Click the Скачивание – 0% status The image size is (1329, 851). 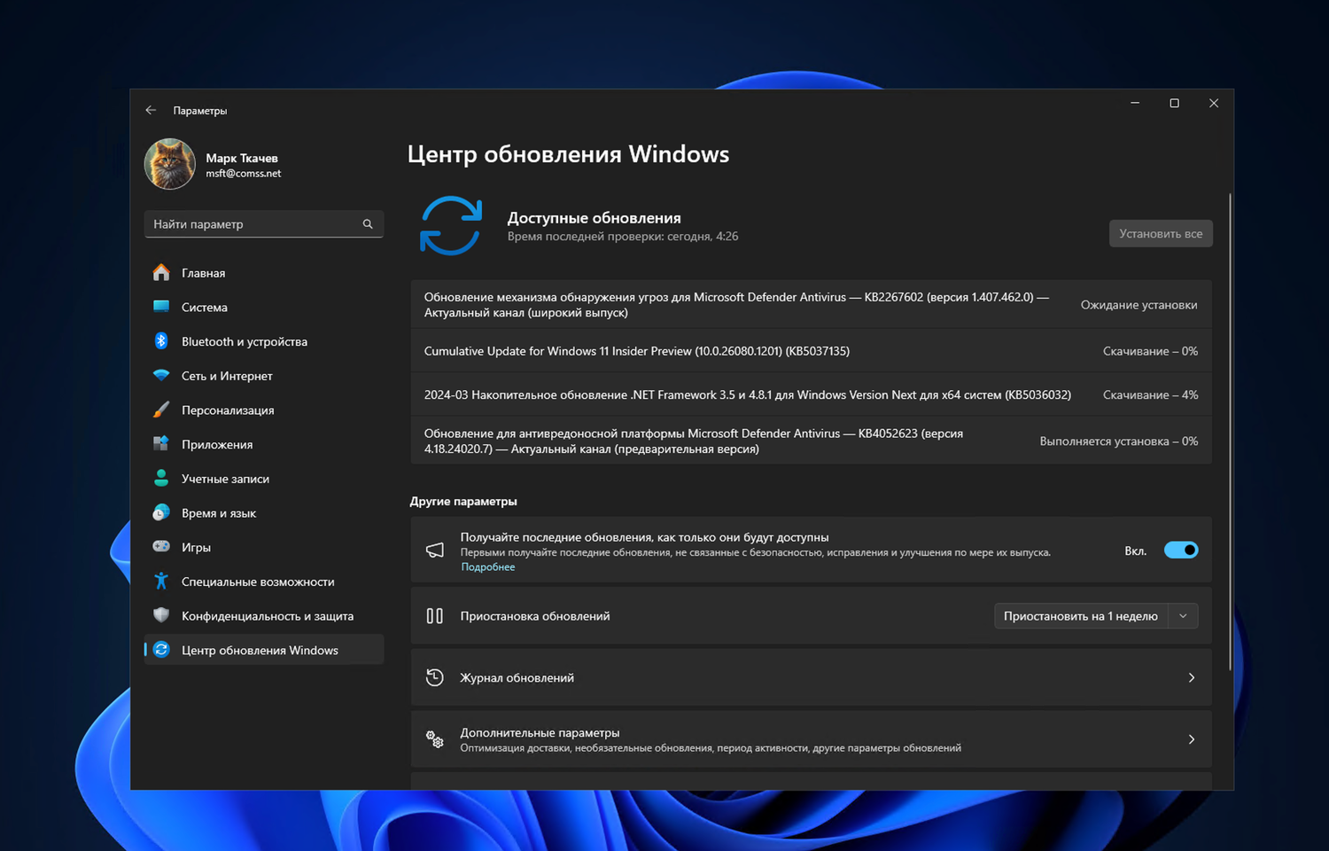pos(1150,351)
